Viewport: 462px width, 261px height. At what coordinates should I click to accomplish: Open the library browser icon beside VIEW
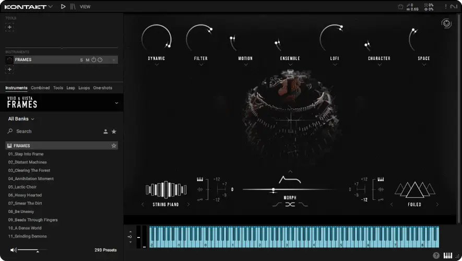tap(73, 7)
